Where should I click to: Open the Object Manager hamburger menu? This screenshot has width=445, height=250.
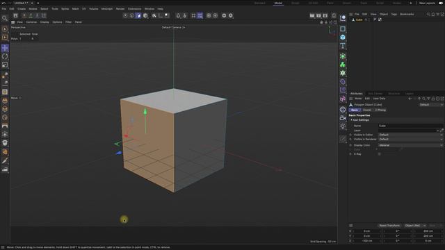point(351,14)
